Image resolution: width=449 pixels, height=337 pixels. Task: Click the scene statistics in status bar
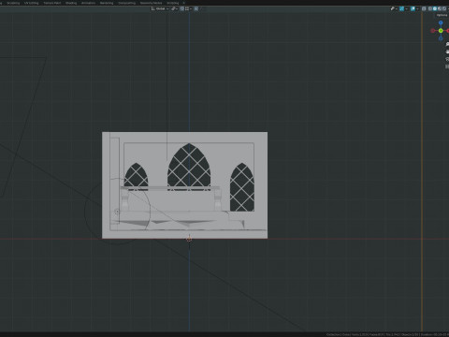(387, 334)
